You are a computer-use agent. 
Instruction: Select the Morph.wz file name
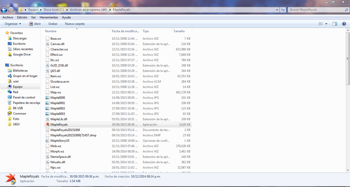click(57, 151)
